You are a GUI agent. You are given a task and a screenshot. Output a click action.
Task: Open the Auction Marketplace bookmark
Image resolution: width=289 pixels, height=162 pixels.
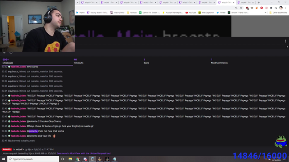point(172,13)
